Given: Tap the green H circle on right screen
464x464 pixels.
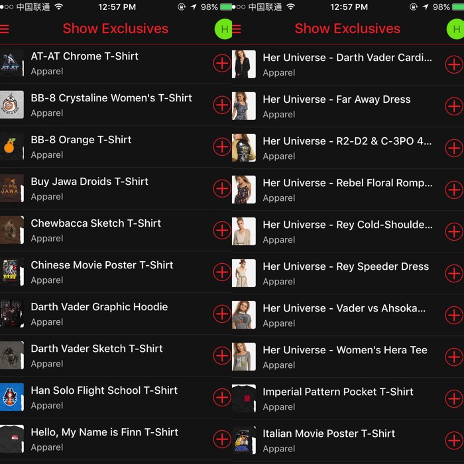Looking at the screenshot, I should [x=455, y=29].
